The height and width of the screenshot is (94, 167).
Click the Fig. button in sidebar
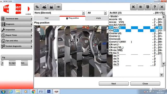(x=17, y=57)
